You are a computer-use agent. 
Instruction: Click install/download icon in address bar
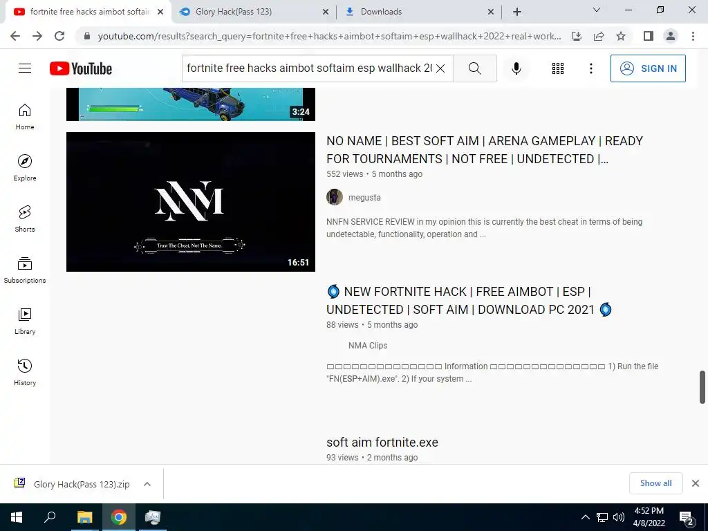click(x=577, y=36)
